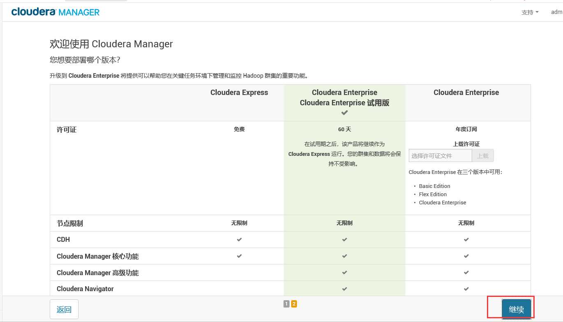Viewport: 563px width, 322px height.
Task: Click the 年度订阅 license cell
Action: (x=466, y=129)
